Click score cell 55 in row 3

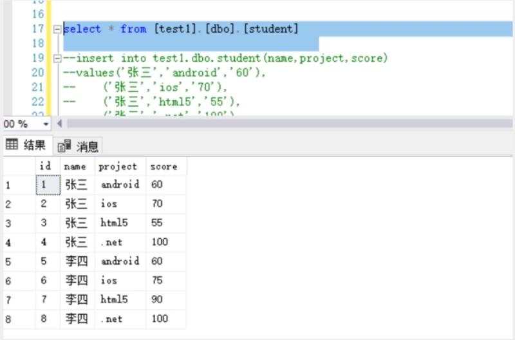click(x=166, y=223)
